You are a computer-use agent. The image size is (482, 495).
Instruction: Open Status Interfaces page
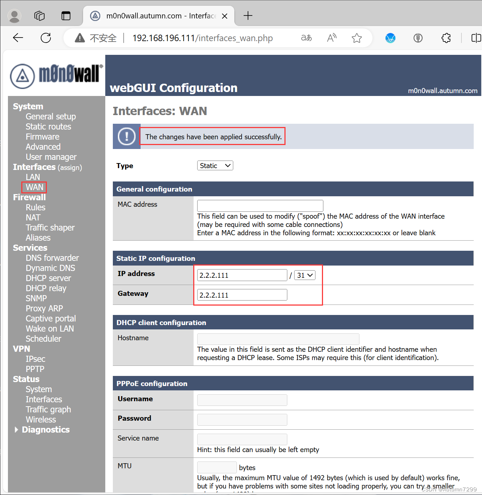click(44, 399)
